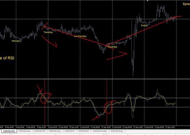Click the '10 Sep 08:00' time axis label
Screen dimensions: 190x135
pyautogui.click(x=63, y=127)
